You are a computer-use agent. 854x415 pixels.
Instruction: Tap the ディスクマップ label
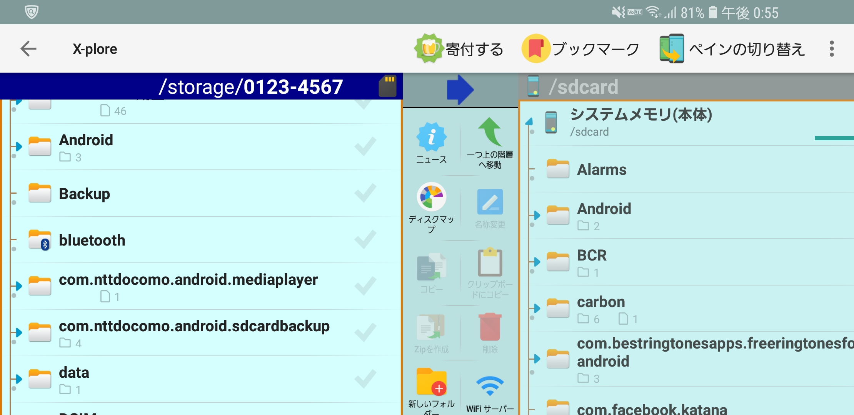(431, 224)
